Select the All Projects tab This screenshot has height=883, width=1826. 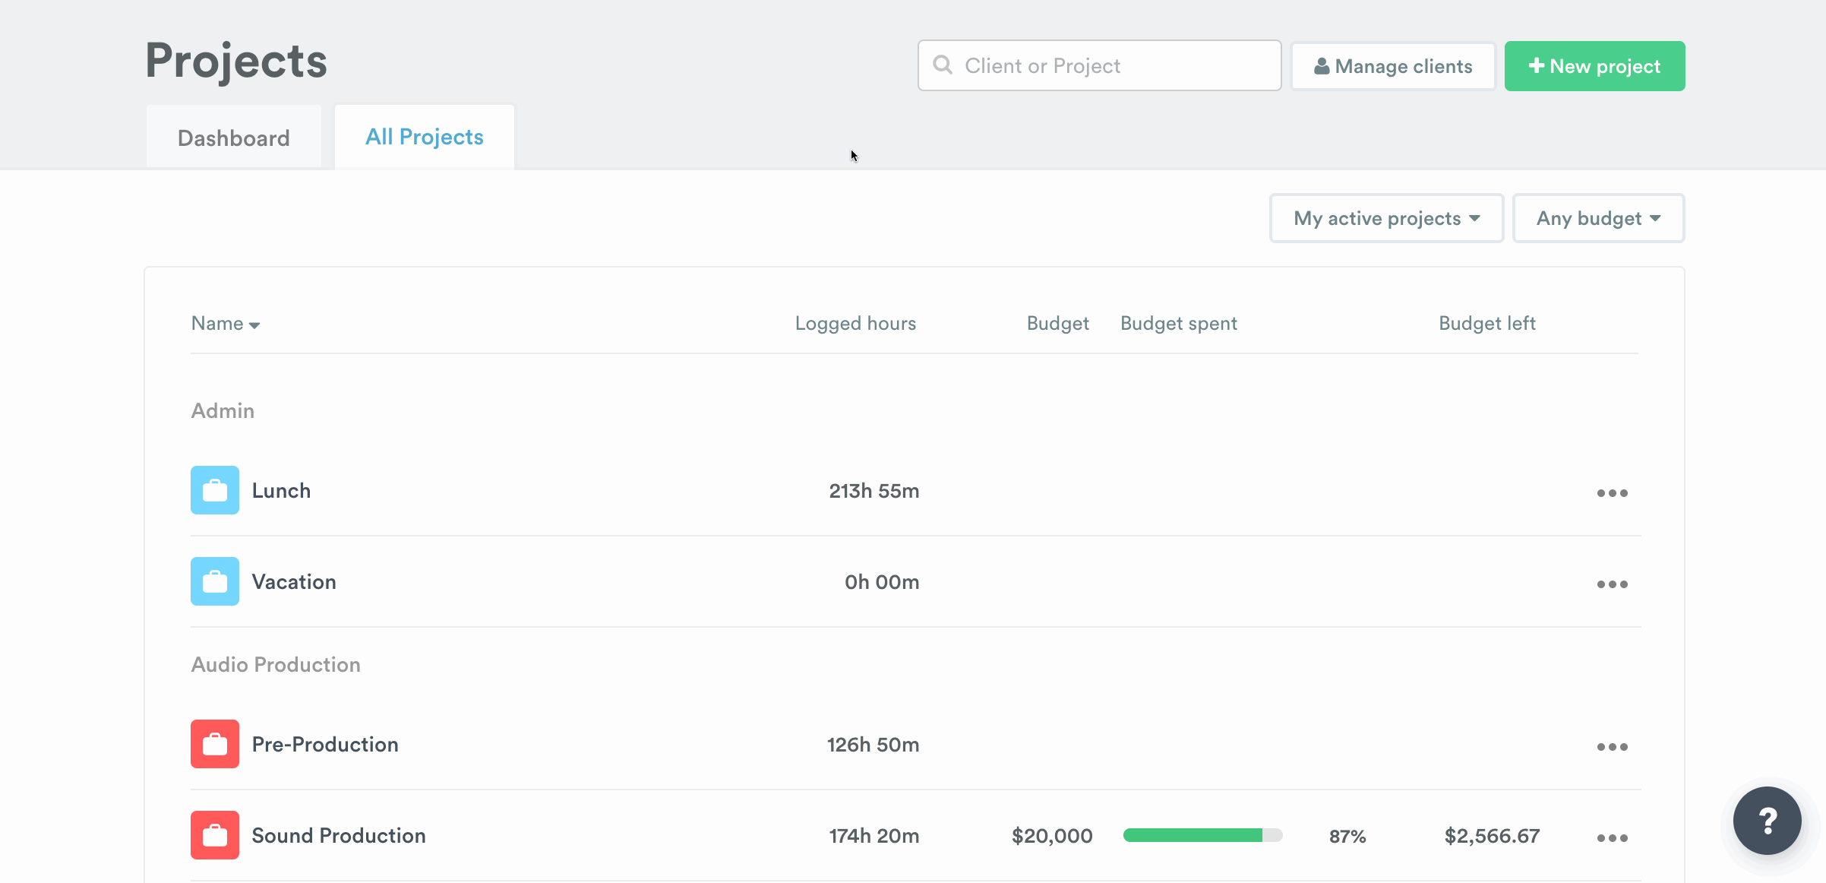[425, 137]
